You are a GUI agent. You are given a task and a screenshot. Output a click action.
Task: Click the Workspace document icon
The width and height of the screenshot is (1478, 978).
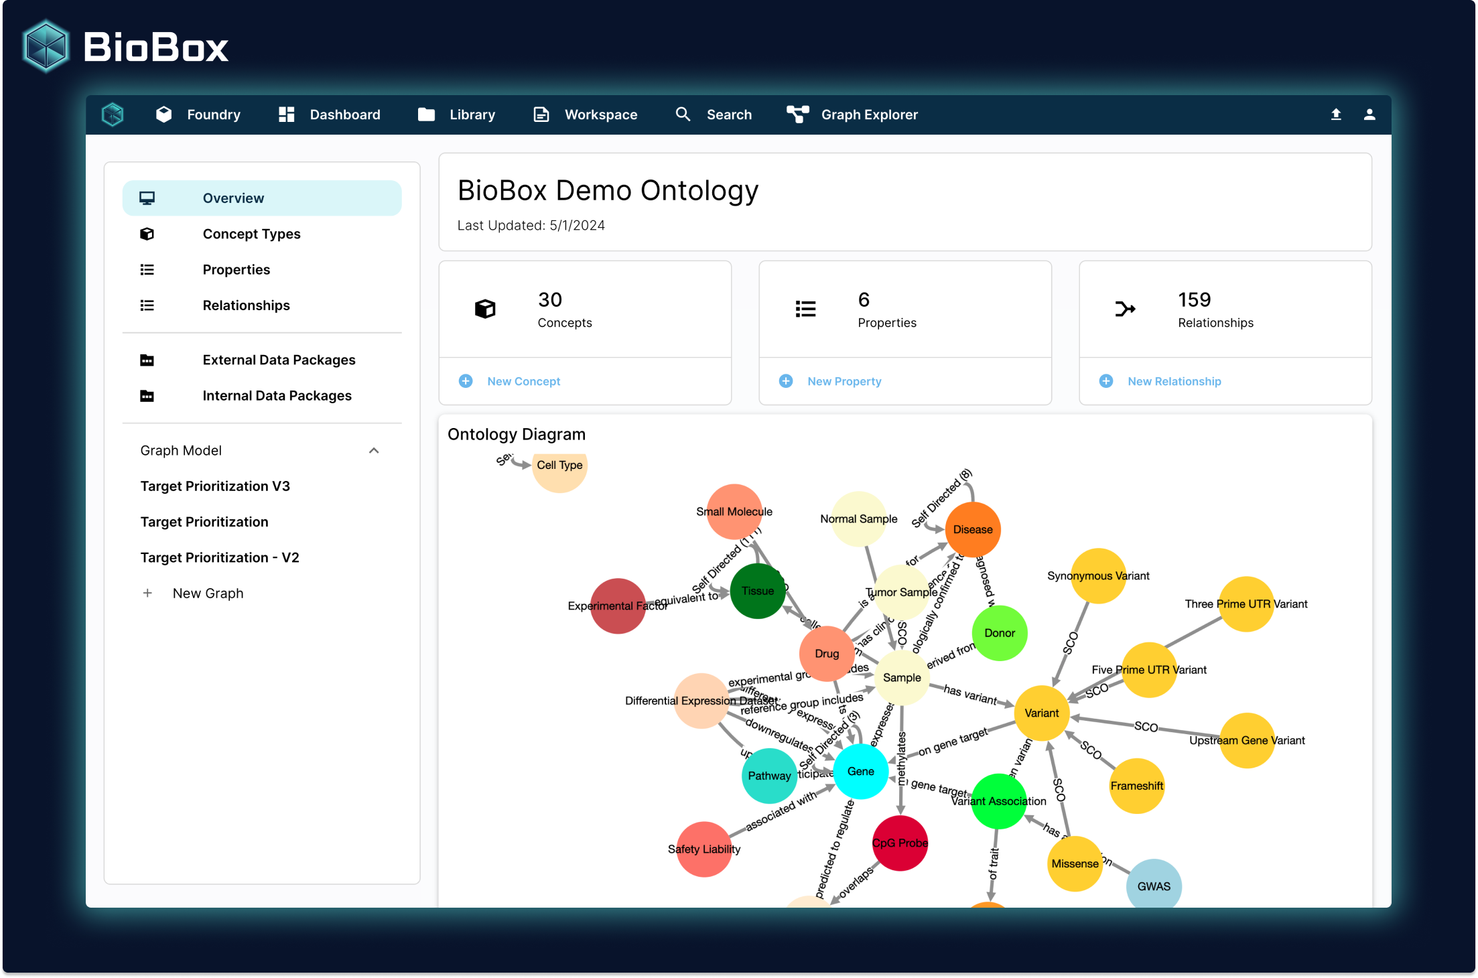540,115
